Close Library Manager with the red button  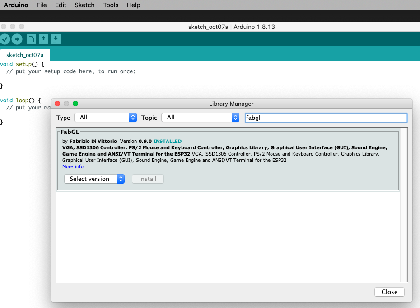click(57, 104)
